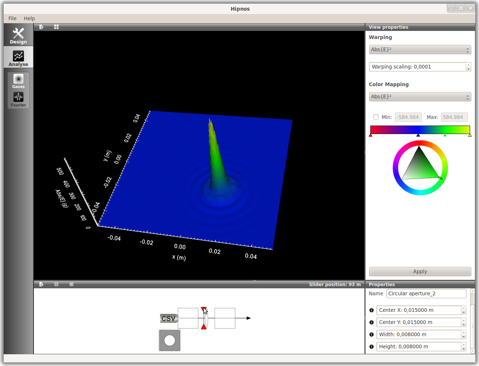Enable the Min/Max range checkbox
Screen dimensions: 479x366
pos(376,117)
